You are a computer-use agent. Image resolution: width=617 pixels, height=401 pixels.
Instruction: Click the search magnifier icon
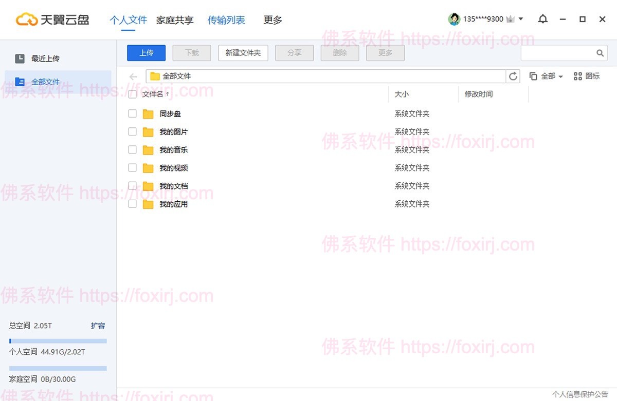[600, 53]
